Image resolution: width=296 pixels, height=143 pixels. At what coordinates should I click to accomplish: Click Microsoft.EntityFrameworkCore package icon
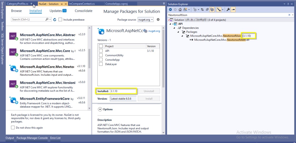(x=14, y=100)
